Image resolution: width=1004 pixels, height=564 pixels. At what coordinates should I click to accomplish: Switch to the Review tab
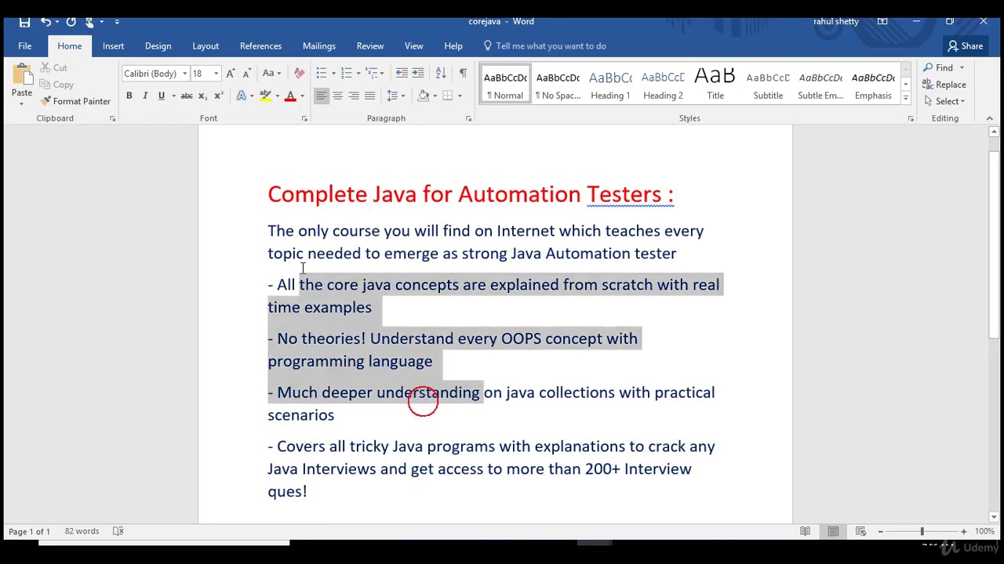point(370,46)
